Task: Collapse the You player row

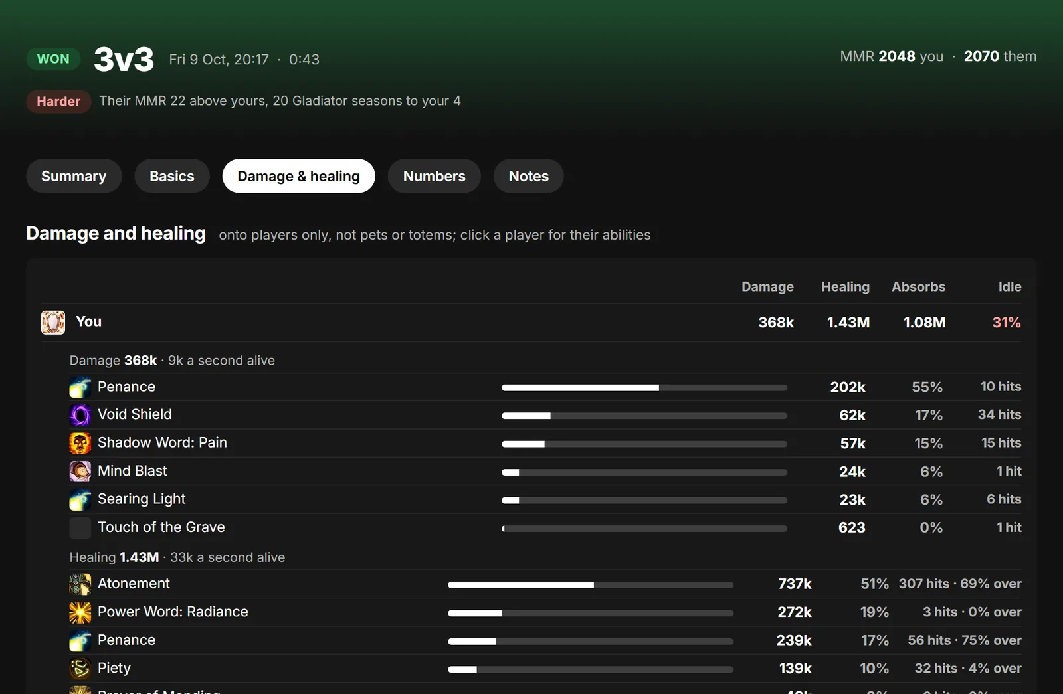Action: [x=531, y=323]
